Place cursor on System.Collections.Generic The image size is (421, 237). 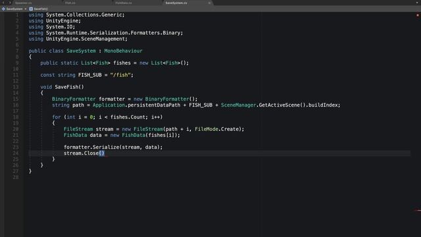(85, 14)
